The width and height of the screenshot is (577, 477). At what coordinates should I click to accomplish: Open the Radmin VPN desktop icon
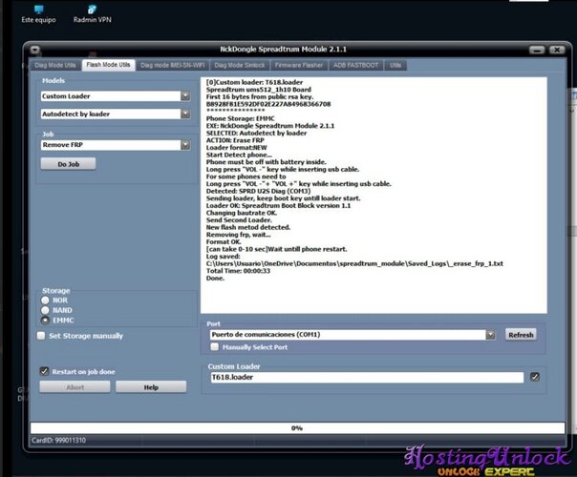92,14
